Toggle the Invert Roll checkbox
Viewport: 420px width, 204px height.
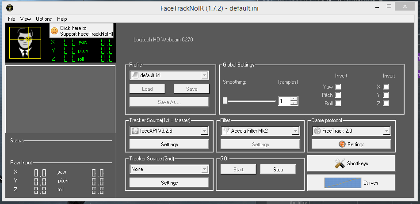(338, 104)
